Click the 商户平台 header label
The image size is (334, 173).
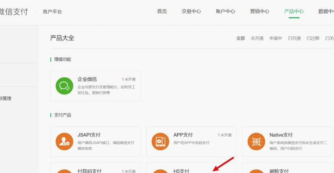(x=52, y=12)
